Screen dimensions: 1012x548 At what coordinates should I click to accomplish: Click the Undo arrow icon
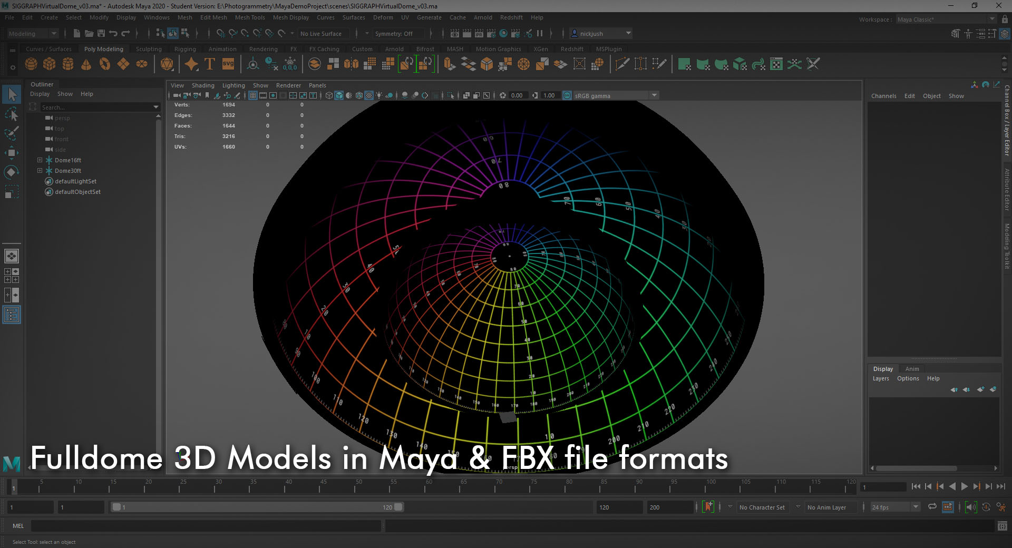coord(113,33)
